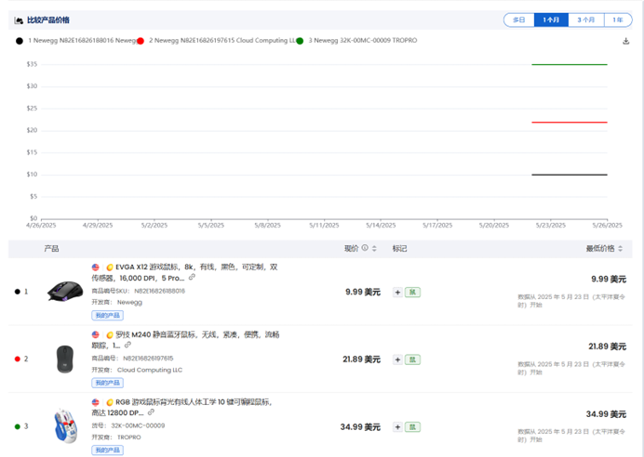Click the green 鼠 tag on 34.99 row

[x=413, y=427]
